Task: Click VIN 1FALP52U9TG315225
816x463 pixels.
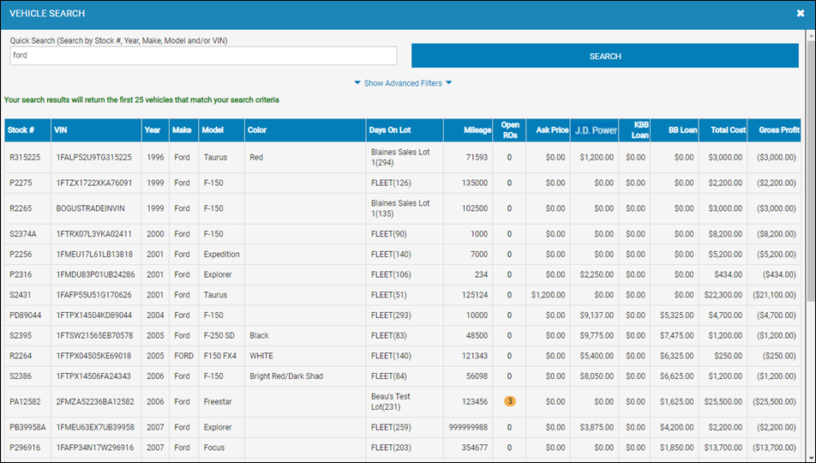Action: [x=94, y=157]
